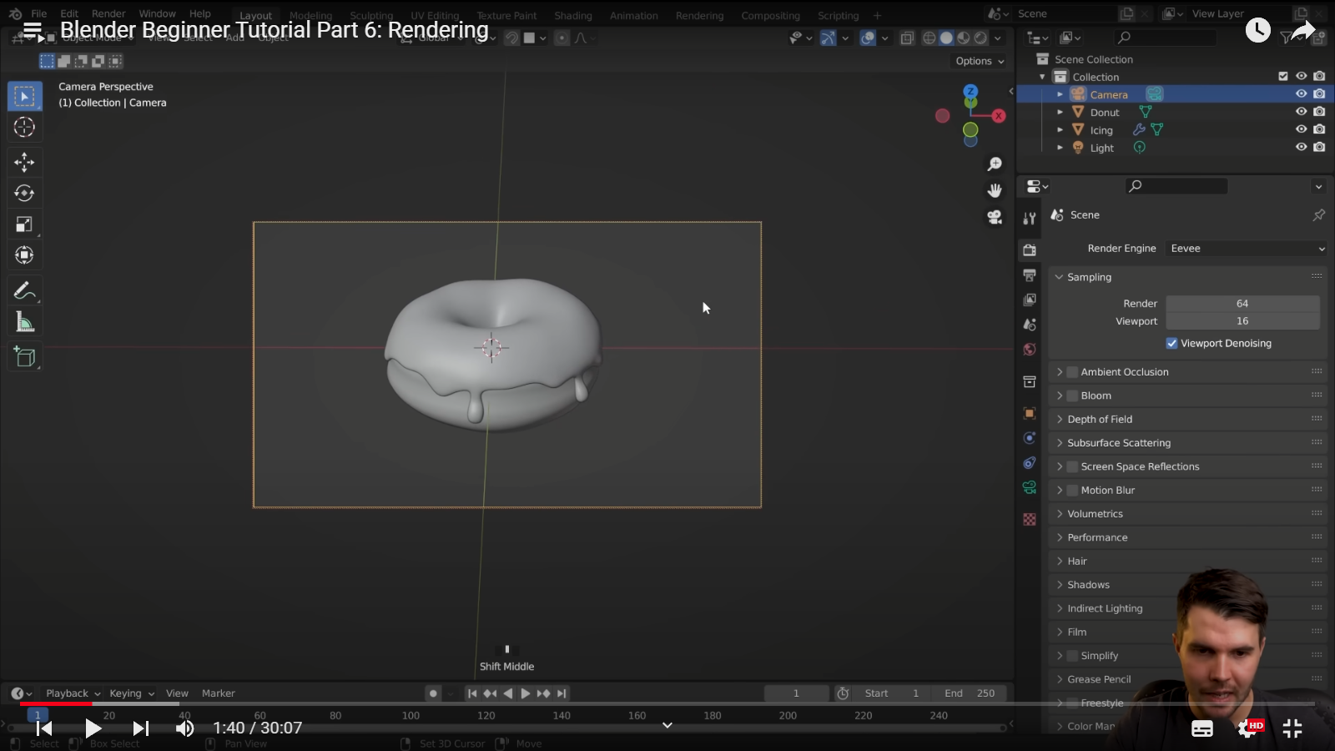Expand the Shadows panel
This screenshot has height=751, width=1335.
point(1186,585)
